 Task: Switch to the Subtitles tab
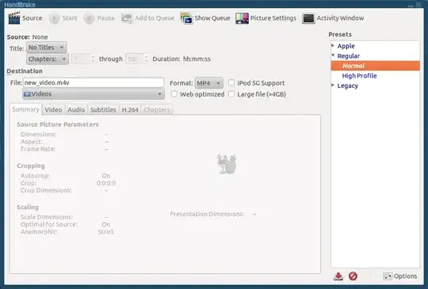pos(103,109)
